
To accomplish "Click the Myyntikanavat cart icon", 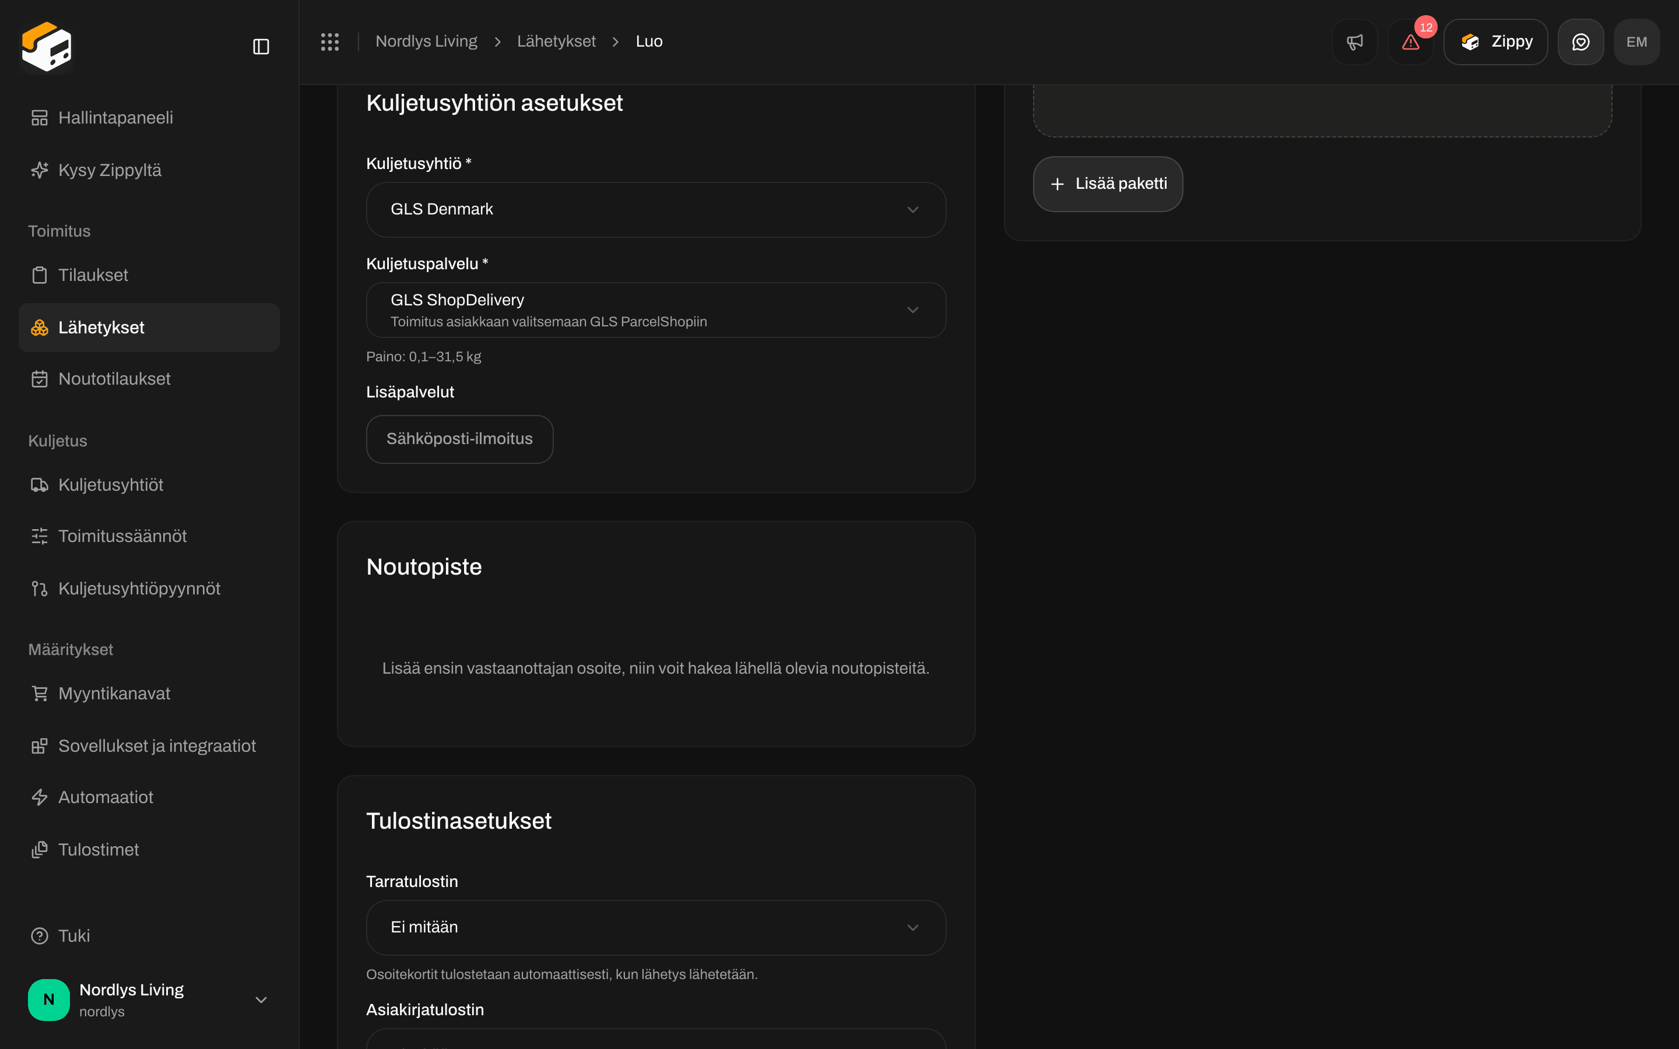I will [x=40, y=694].
